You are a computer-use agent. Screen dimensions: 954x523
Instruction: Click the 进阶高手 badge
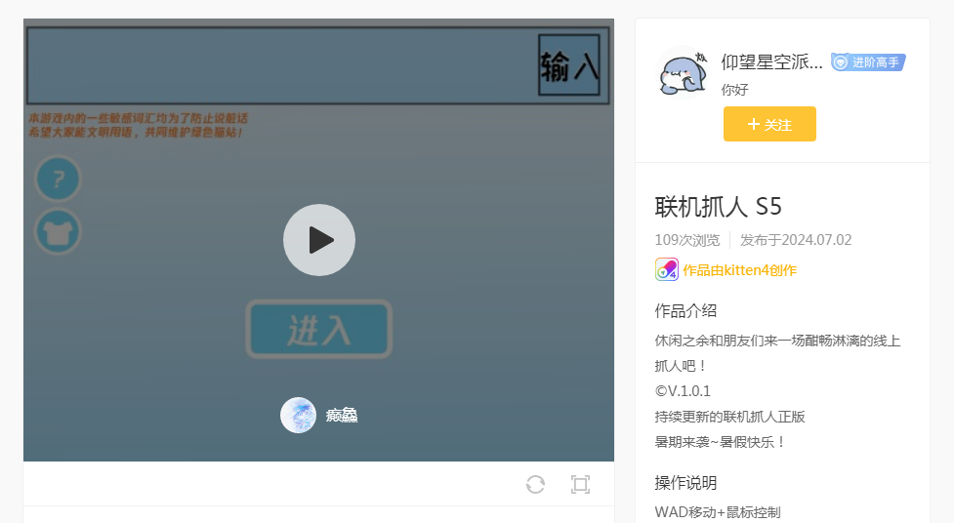click(868, 62)
